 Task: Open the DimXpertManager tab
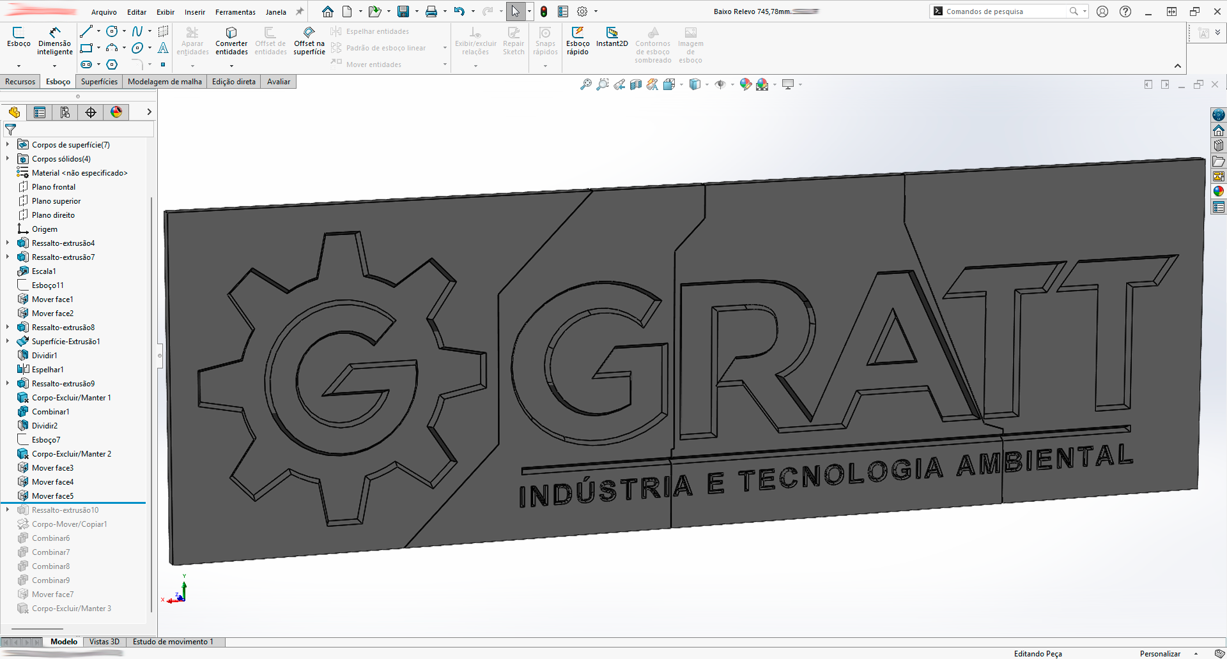pyautogui.click(x=91, y=112)
